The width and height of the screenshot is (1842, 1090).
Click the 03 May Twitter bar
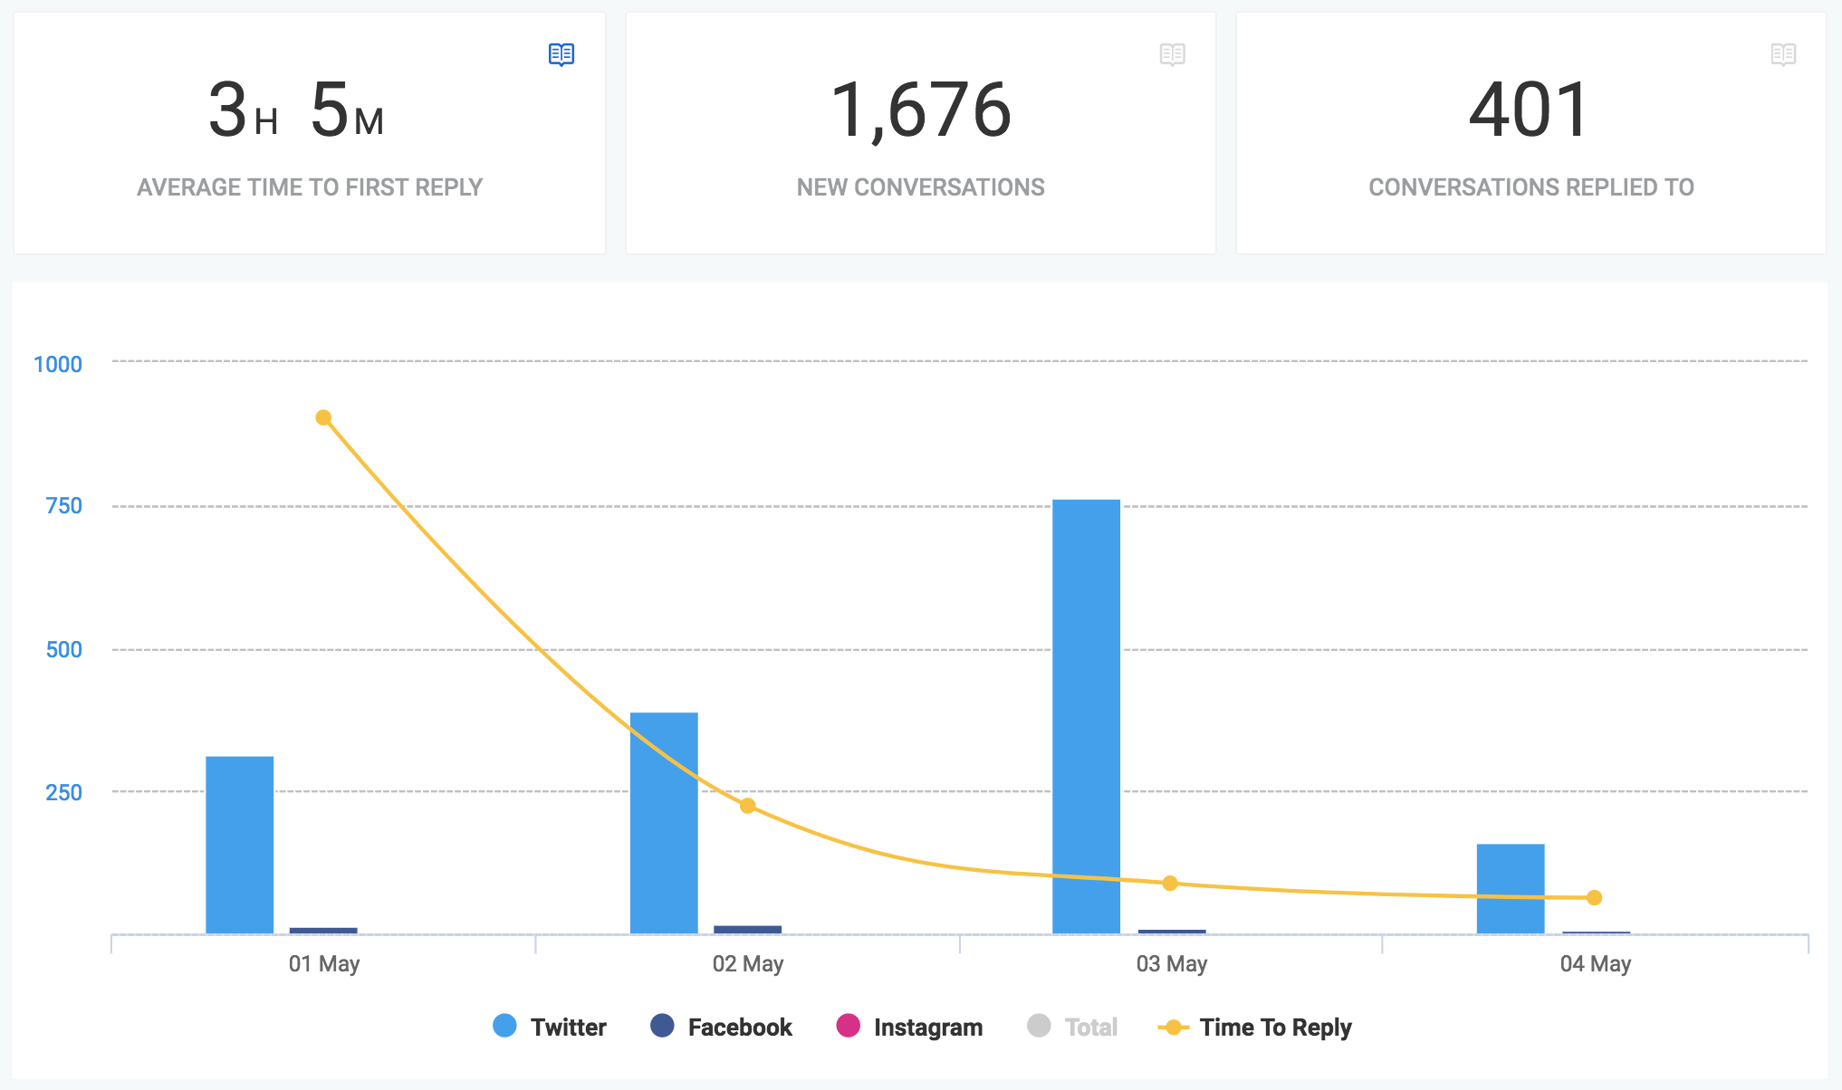[1086, 715]
